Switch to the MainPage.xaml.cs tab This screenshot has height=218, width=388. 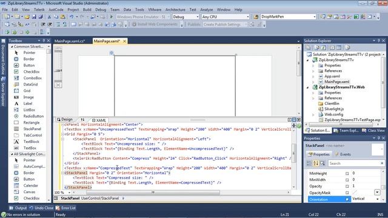coord(70,41)
